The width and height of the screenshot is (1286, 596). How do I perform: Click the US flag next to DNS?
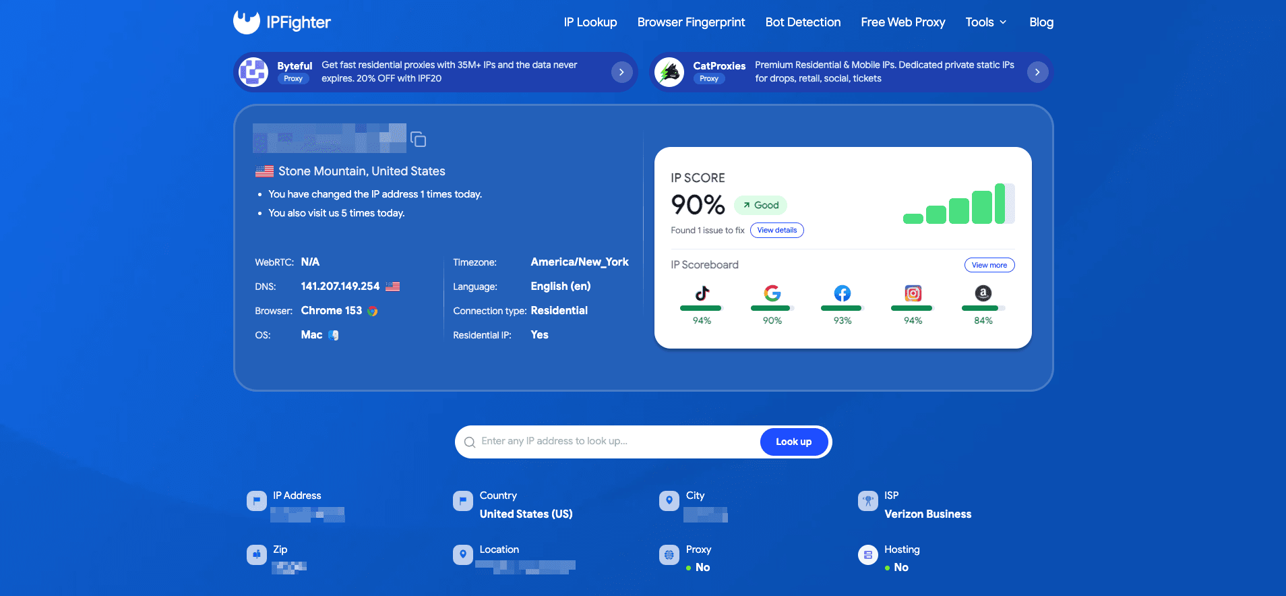[393, 287]
